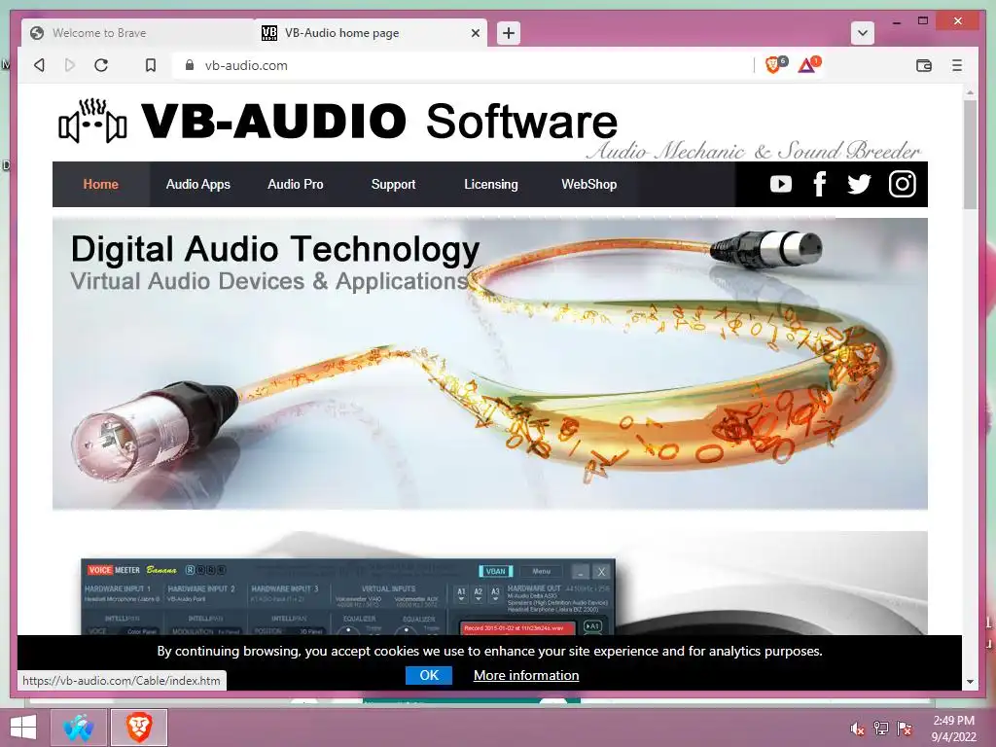Open VB-Audio Instagram profile icon

pyautogui.click(x=902, y=184)
